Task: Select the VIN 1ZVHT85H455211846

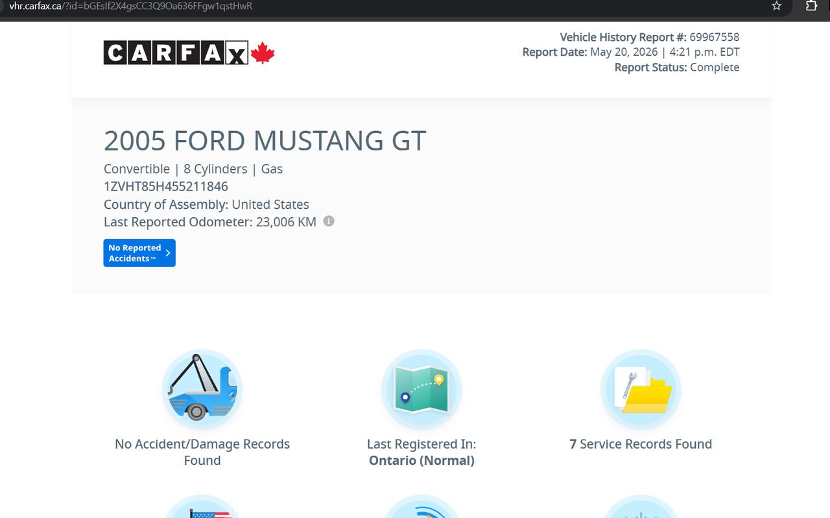Action: click(166, 187)
